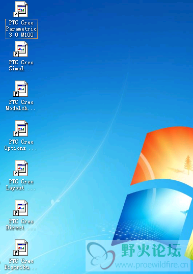Click the "PTC Creo Modelch..." label text

[20, 105]
